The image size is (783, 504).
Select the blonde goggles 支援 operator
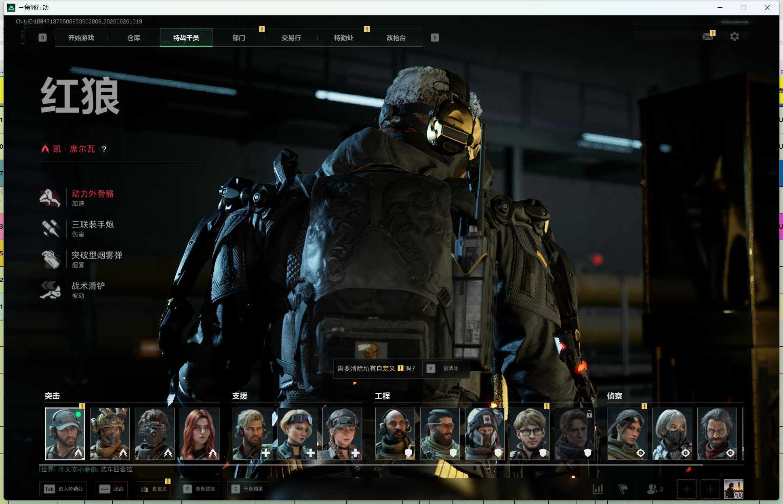(x=297, y=434)
